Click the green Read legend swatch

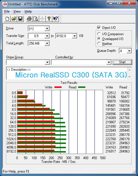point(82,87)
